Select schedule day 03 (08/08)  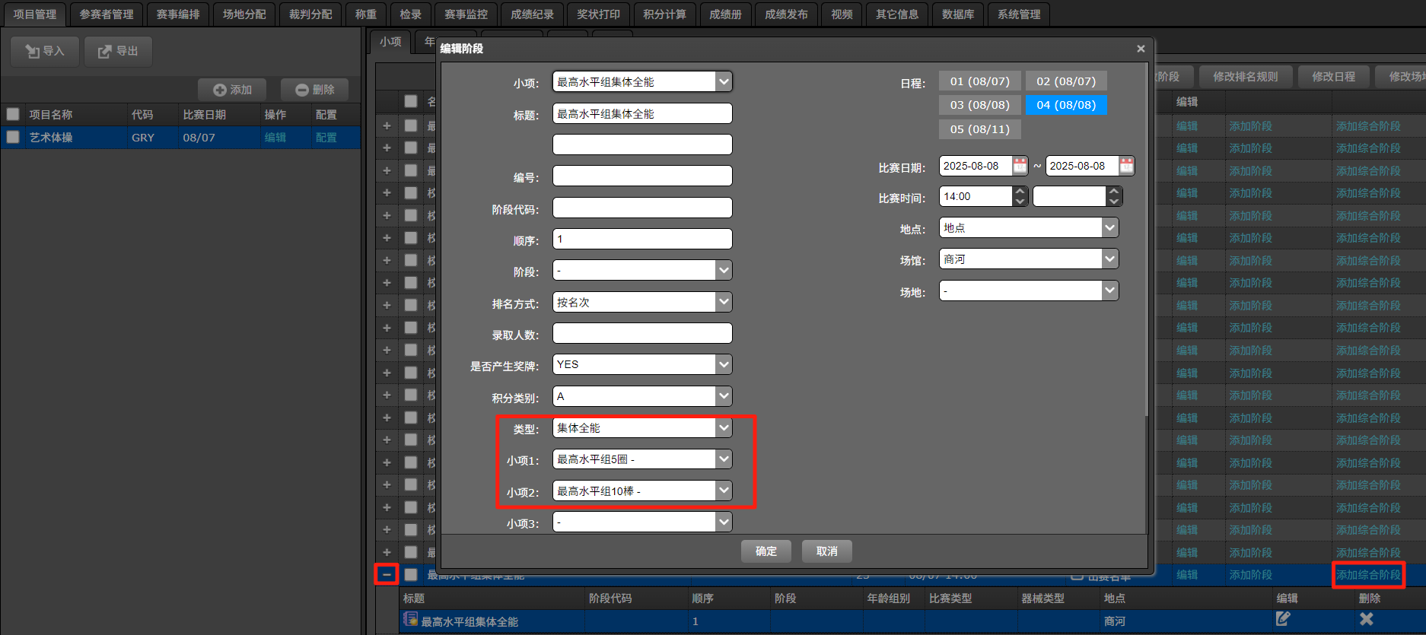click(979, 105)
